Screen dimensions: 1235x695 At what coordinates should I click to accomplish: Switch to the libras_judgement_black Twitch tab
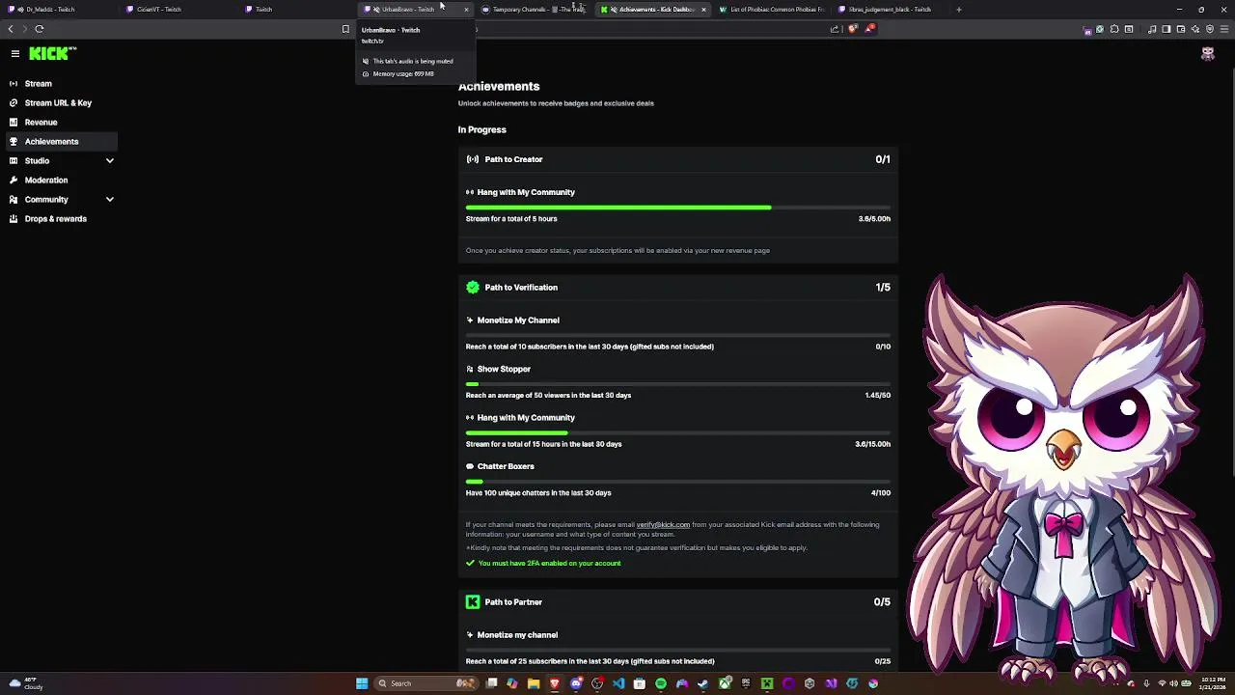(x=890, y=10)
